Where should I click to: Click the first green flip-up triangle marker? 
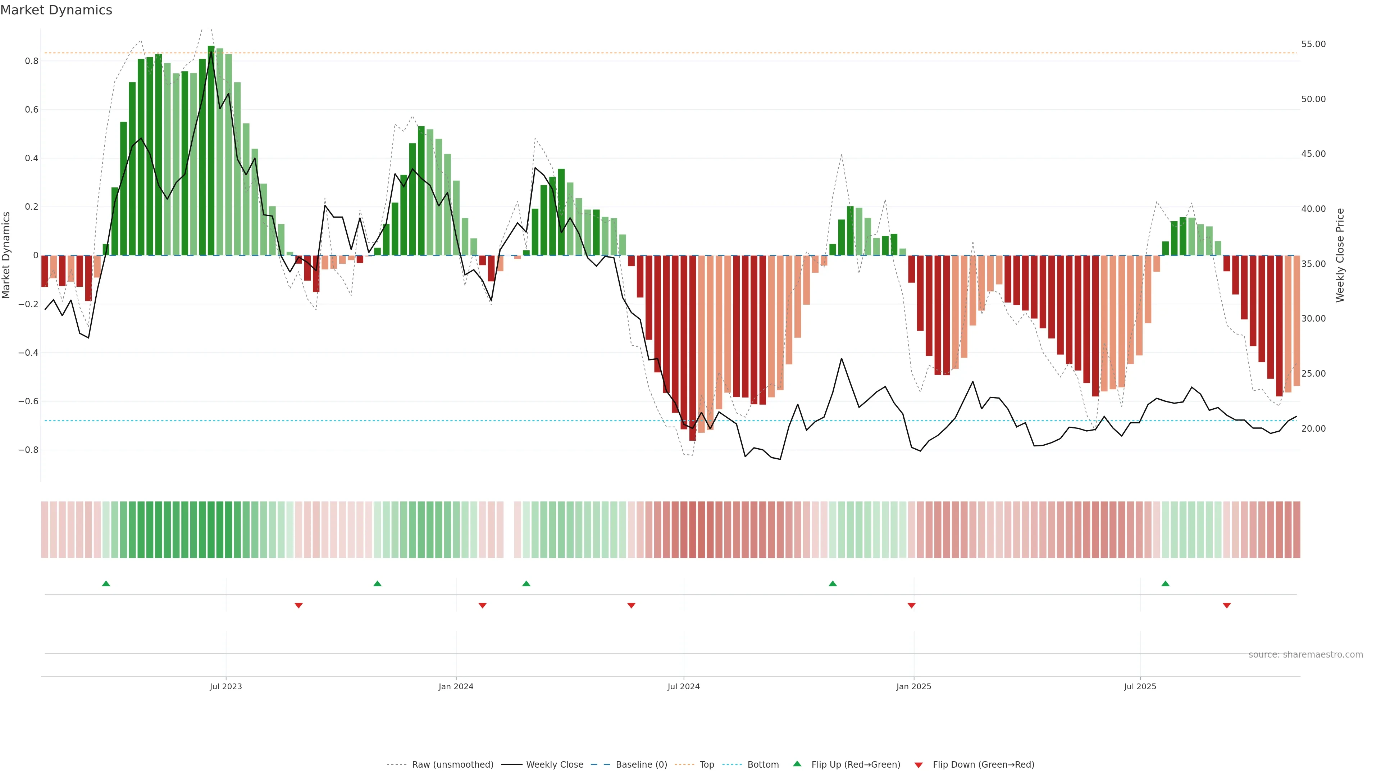coord(106,583)
